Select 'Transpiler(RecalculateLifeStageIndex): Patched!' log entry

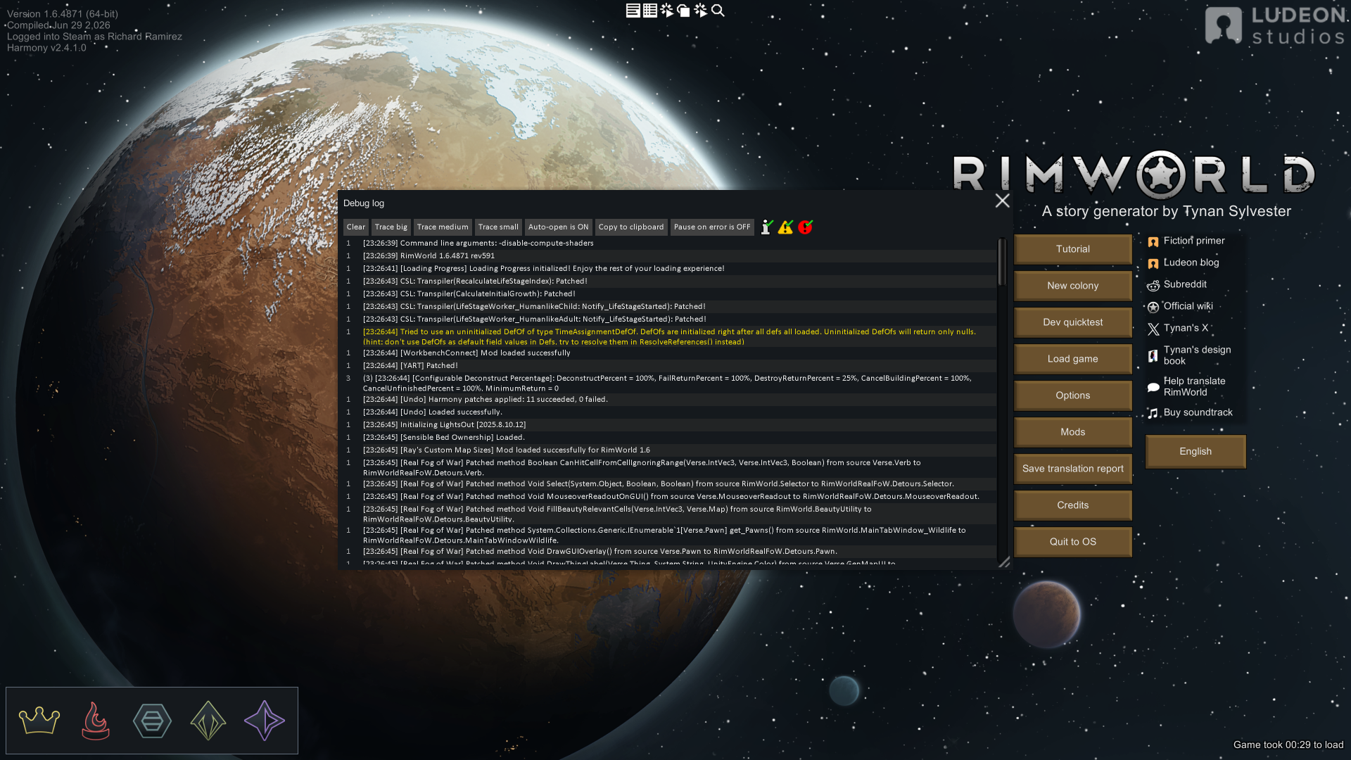668,281
